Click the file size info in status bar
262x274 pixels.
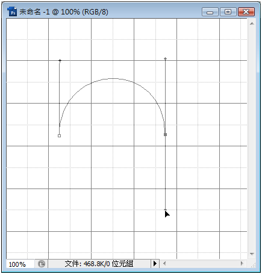[x=99, y=264]
